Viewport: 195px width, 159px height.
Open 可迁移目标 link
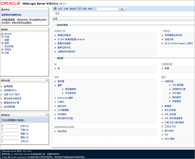71,93
